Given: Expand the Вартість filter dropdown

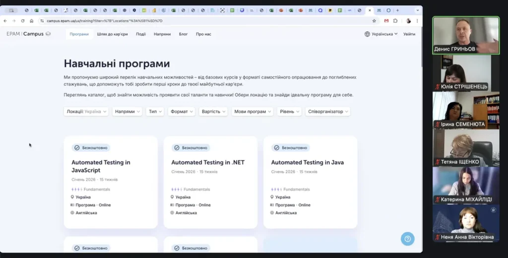Looking at the screenshot, I should 213,112.
